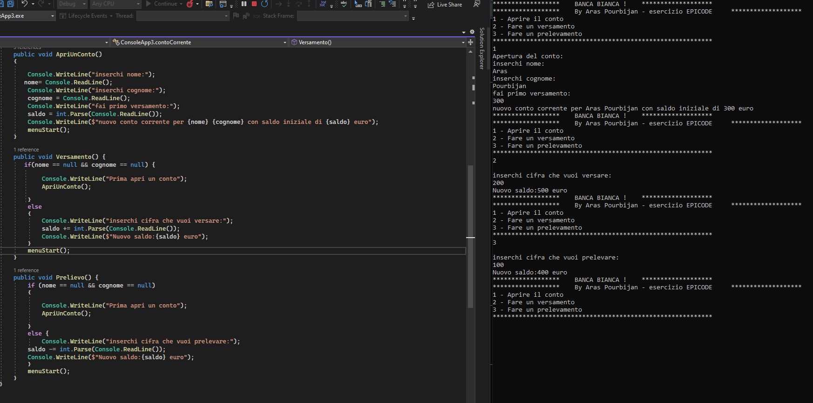
Task: Click the Live Share button
Action: 445,5
